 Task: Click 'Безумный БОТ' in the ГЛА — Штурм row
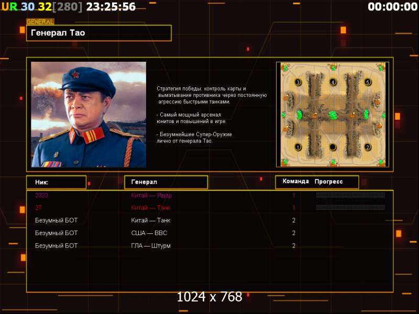click(57, 245)
